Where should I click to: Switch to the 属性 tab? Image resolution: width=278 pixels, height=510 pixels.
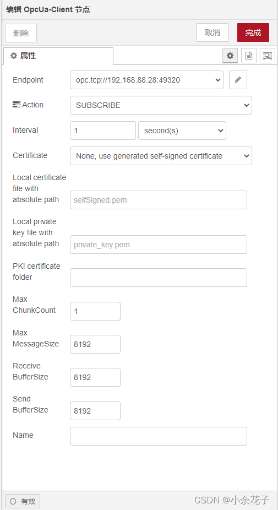click(x=58, y=56)
